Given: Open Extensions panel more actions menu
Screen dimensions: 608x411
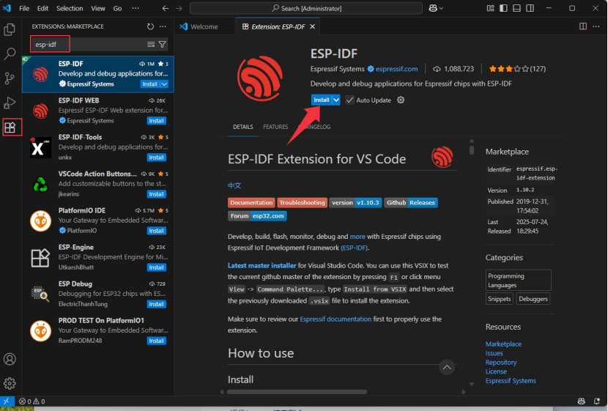Looking at the screenshot, I should click(x=163, y=26).
